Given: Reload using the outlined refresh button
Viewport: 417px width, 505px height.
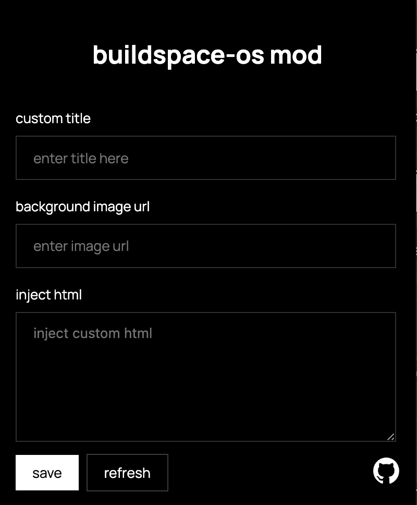Looking at the screenshot, I should (127, 473).
